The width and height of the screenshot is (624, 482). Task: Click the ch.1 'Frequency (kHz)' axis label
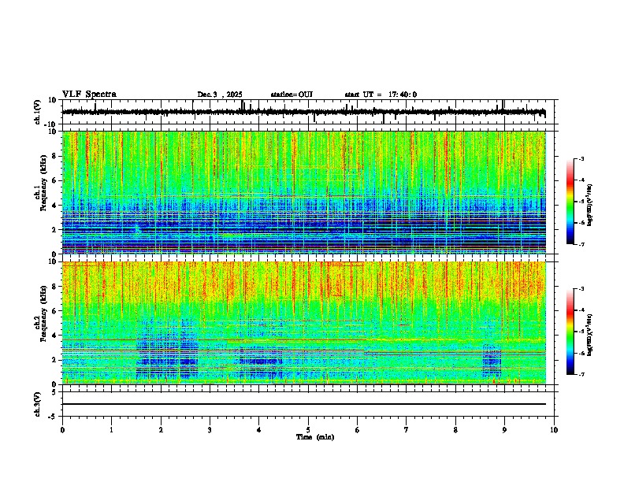point(44,183)
